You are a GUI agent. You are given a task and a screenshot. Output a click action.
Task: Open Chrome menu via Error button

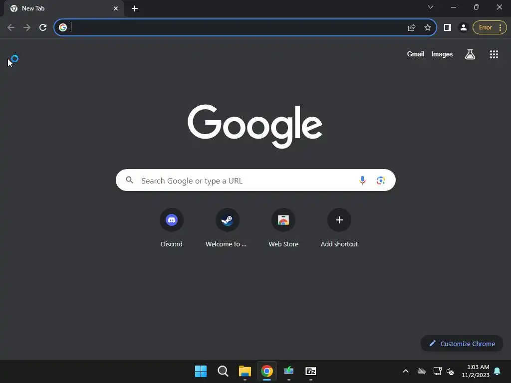tap(490, 28)
